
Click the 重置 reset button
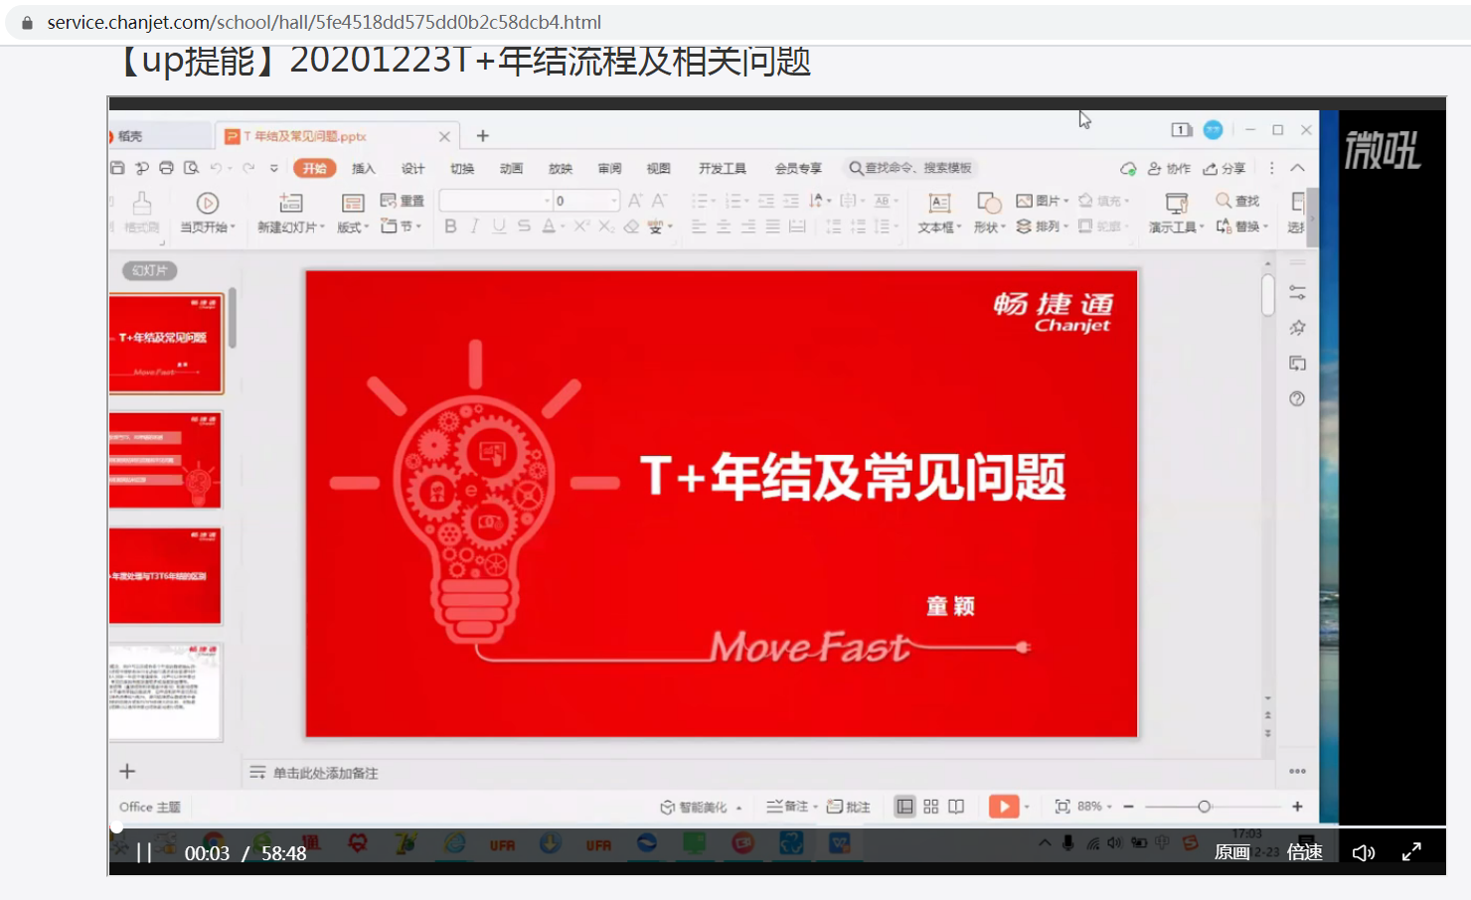coord(403,201)
